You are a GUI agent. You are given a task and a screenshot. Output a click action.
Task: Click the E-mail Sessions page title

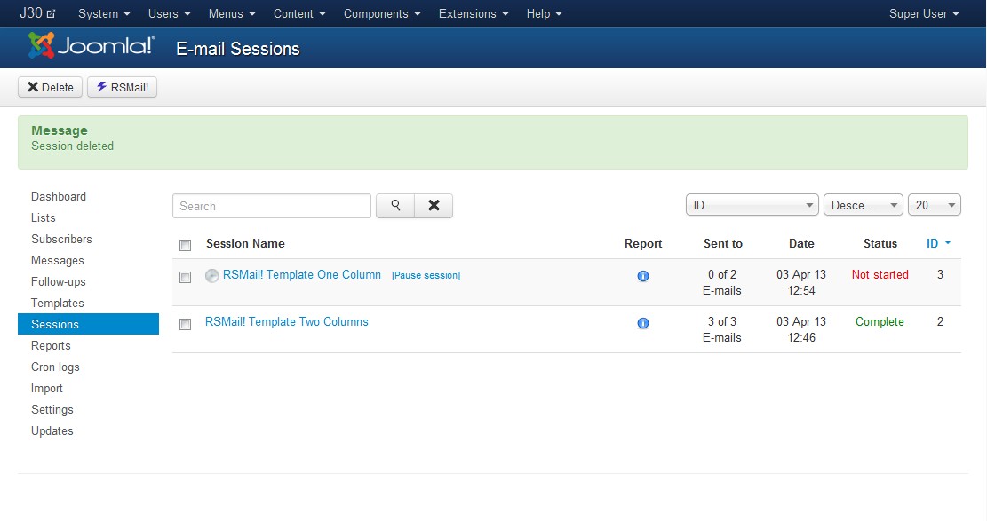238,49
